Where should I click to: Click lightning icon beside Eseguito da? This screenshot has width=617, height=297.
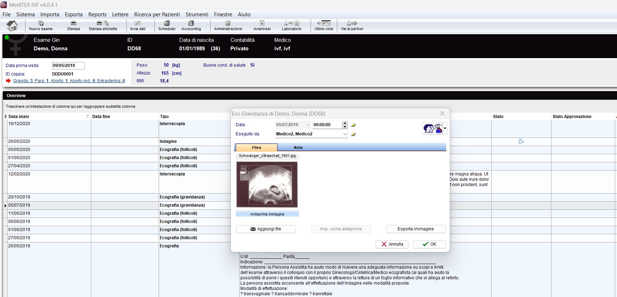354,134
